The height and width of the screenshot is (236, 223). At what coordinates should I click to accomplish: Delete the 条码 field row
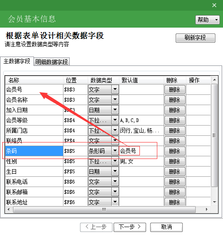[175, 151]
